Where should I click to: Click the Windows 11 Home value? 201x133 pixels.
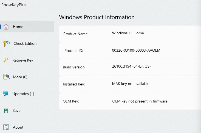[x=128, y=33]
